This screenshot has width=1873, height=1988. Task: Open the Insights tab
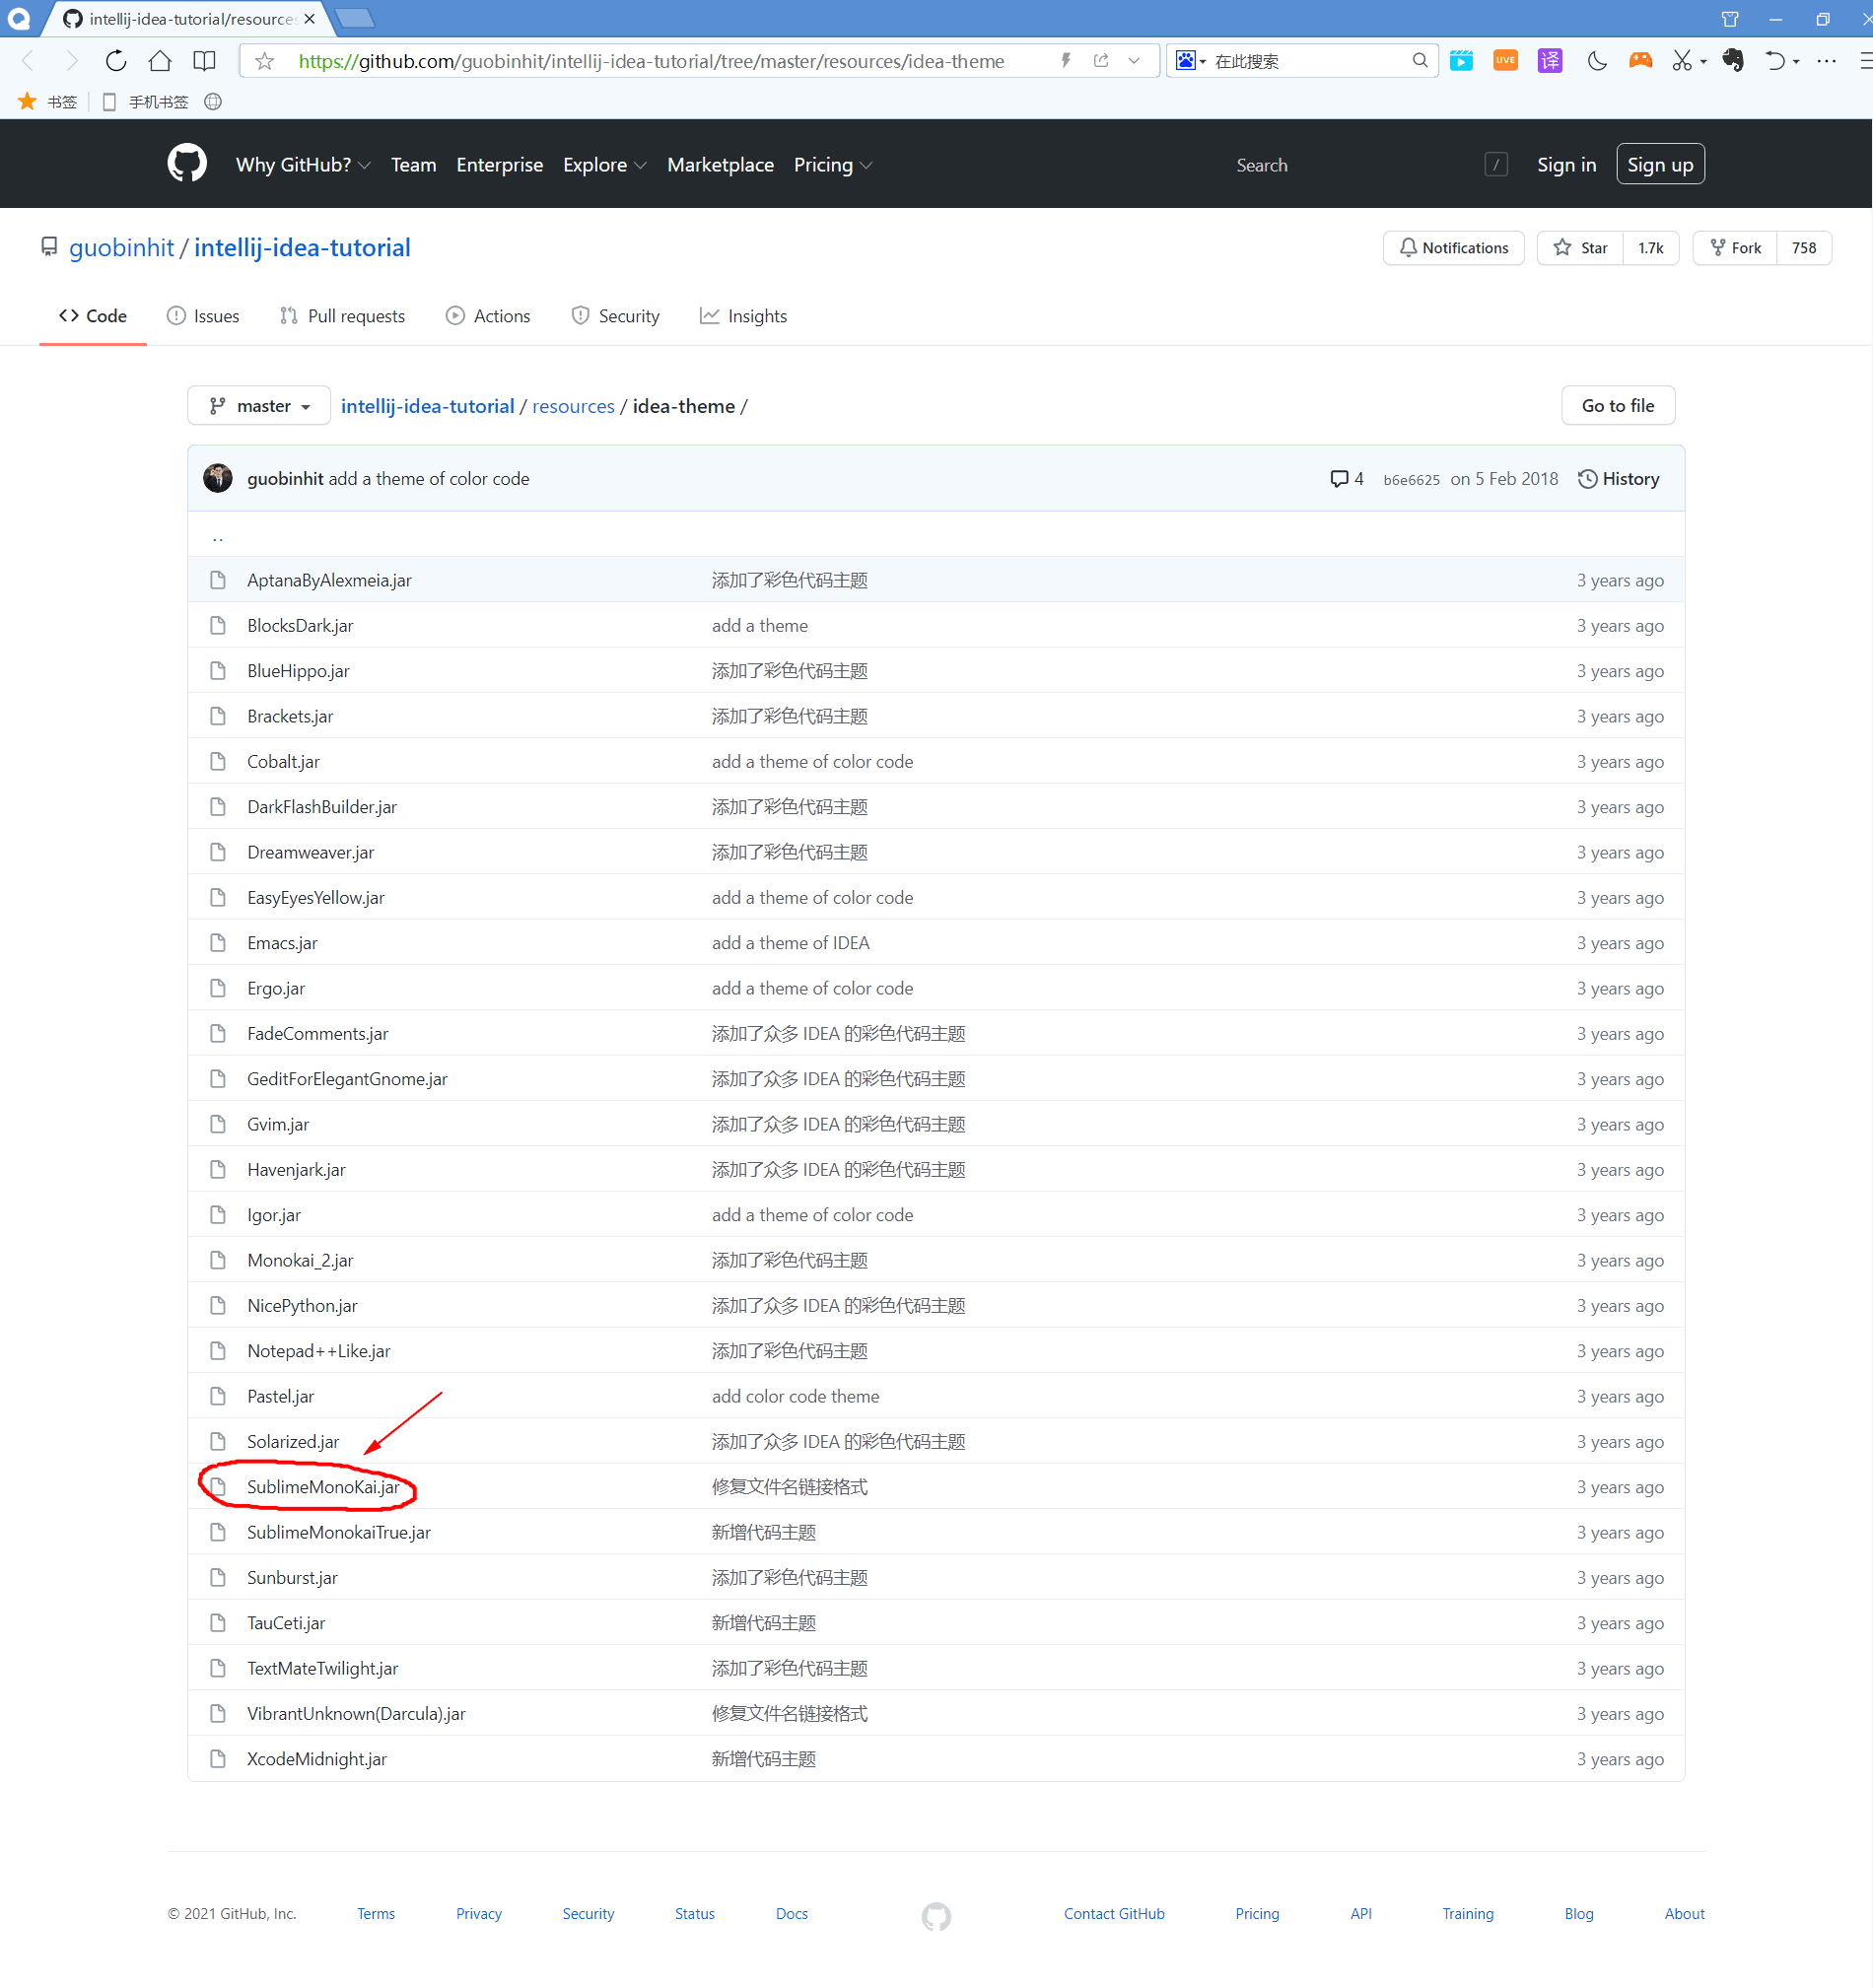pos(743,316)
